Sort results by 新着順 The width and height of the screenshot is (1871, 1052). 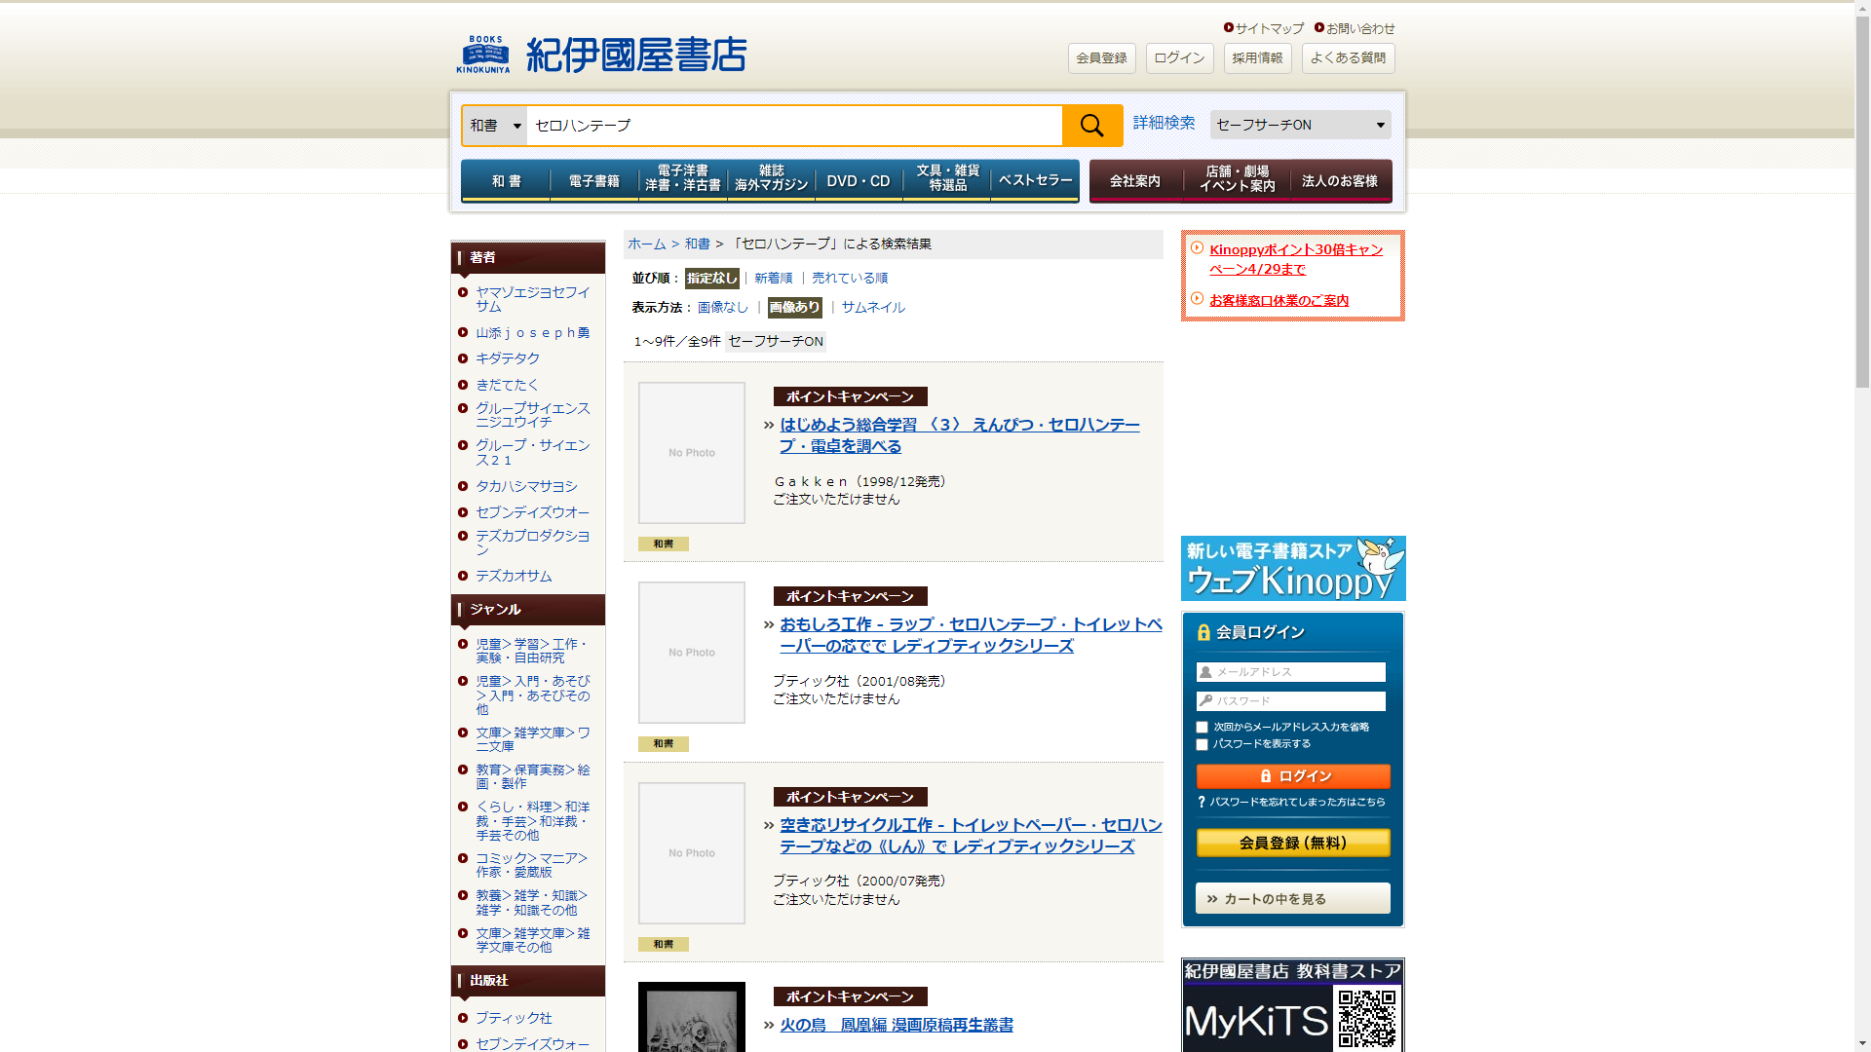[773, 278]
